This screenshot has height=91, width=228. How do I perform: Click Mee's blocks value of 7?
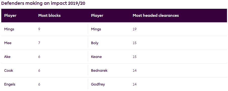39,43
